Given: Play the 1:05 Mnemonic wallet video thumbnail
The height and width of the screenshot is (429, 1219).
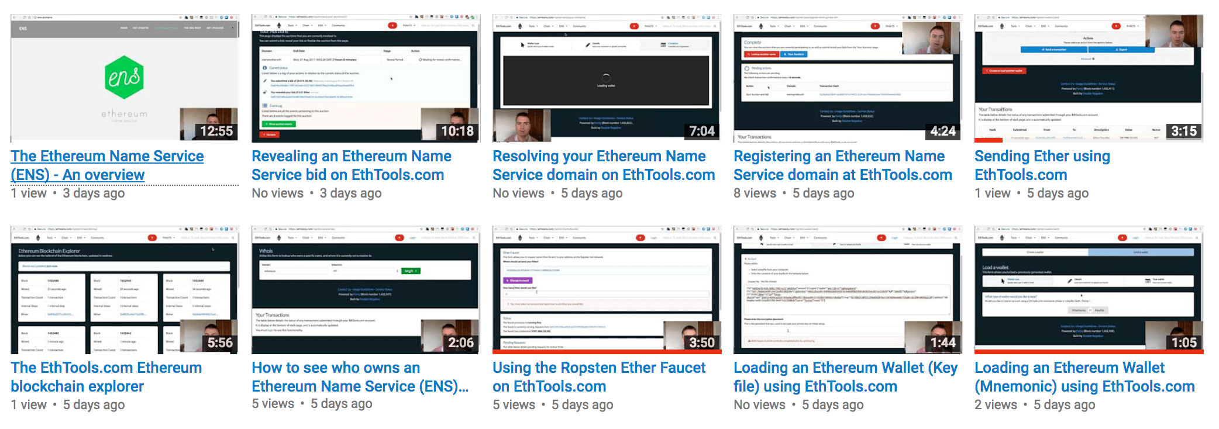Looking at the screenshot, I should (1089, 290).
